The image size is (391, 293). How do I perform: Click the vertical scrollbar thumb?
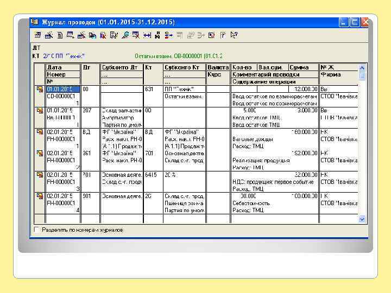click(362, 75)
